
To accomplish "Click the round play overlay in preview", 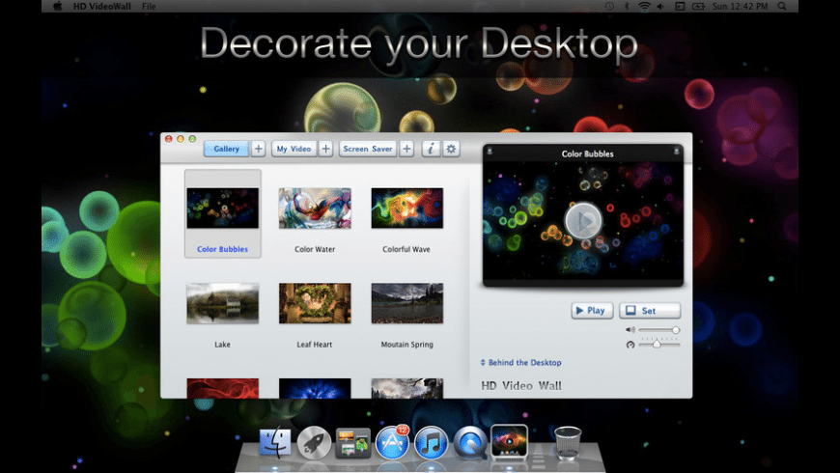I will pos(583,220).
